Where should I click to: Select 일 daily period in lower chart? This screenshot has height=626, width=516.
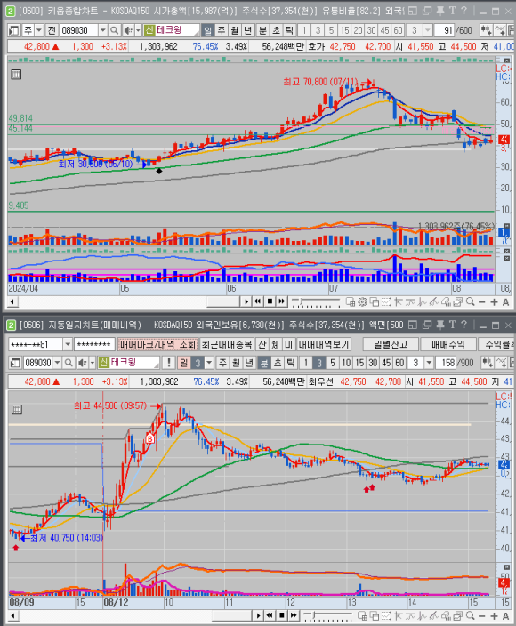click(183, 363)
